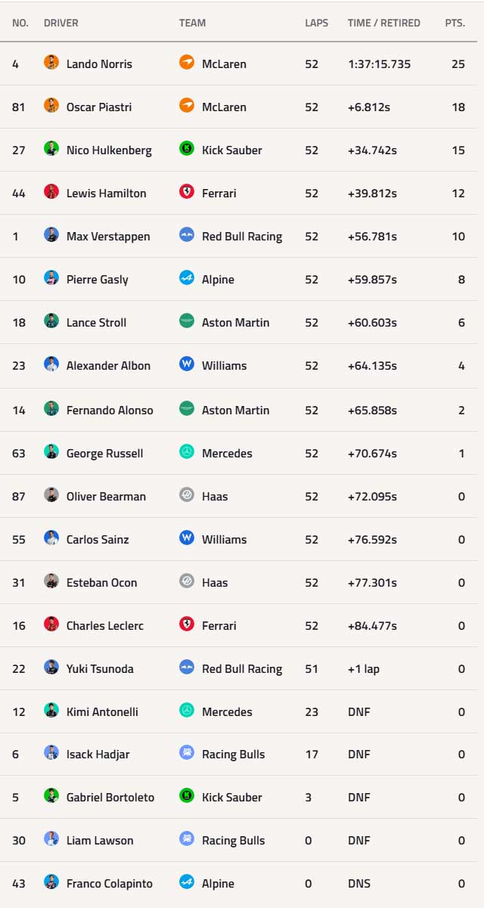
Task: Click the Aston Martin logo in Lance Stroll's row
Action: (x=187, y=322)
